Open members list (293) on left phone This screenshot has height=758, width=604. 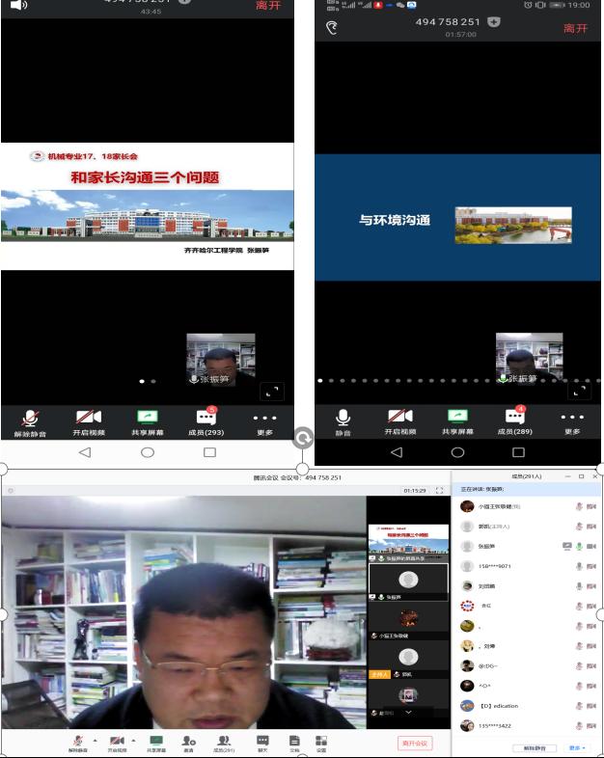206,420
